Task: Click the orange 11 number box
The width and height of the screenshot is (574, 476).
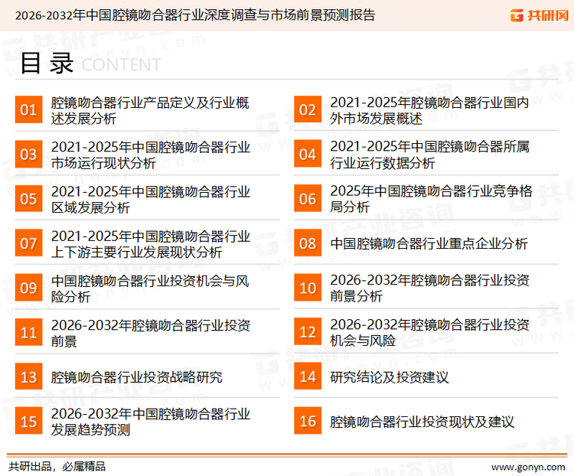Action: (28, 332)
